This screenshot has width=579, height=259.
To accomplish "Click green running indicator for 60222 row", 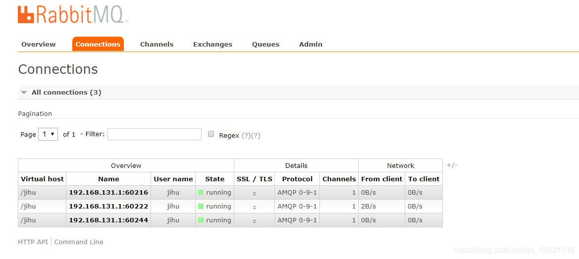I will 201,206.
